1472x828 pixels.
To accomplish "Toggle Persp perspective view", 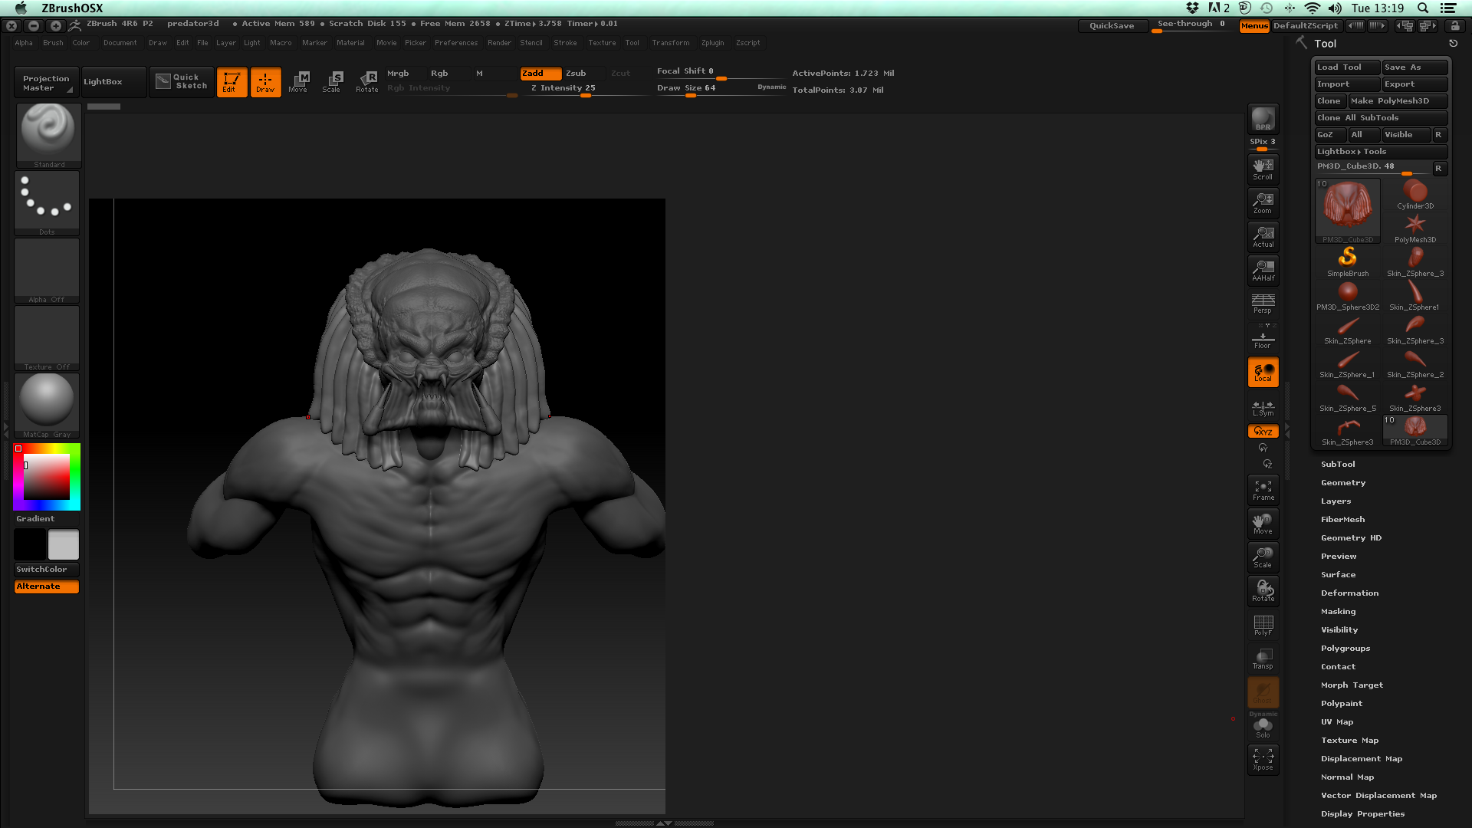I will pyautogui.click(x=1263, y=304).
